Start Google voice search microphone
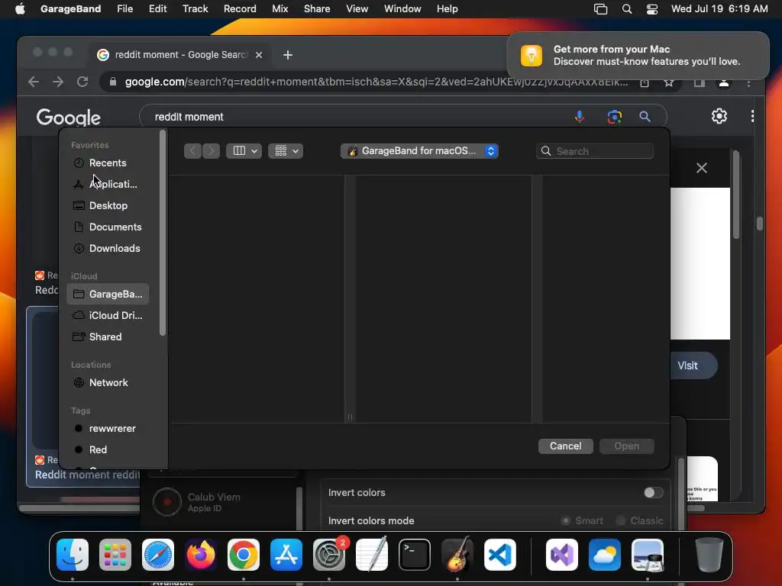Viewport: 782px width, 586px height. (x=579, y=117)
